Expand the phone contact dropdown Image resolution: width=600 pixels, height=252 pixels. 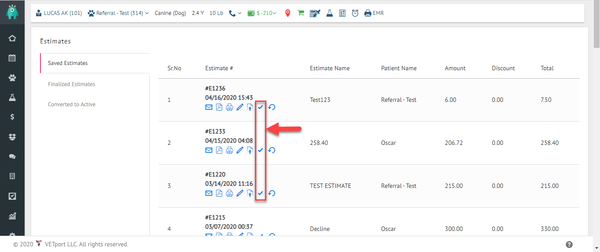tap(236, 13)
